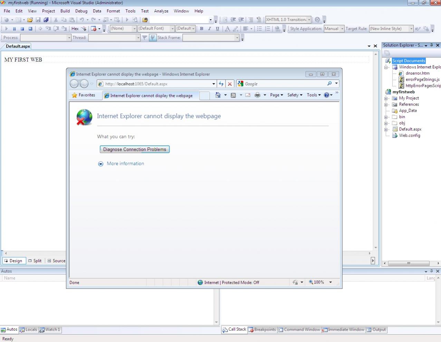
Task: Select Web.config in Solution Explorer
Action: coord(410,136)
